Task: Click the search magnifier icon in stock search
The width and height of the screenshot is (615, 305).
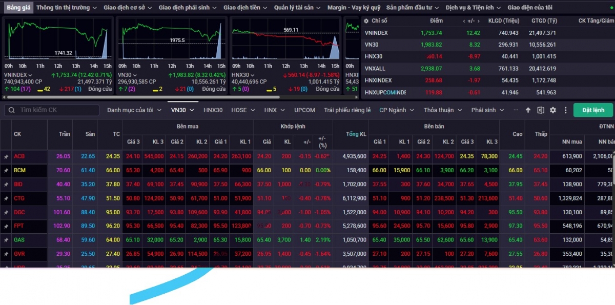Action: [x=11, y=110]
